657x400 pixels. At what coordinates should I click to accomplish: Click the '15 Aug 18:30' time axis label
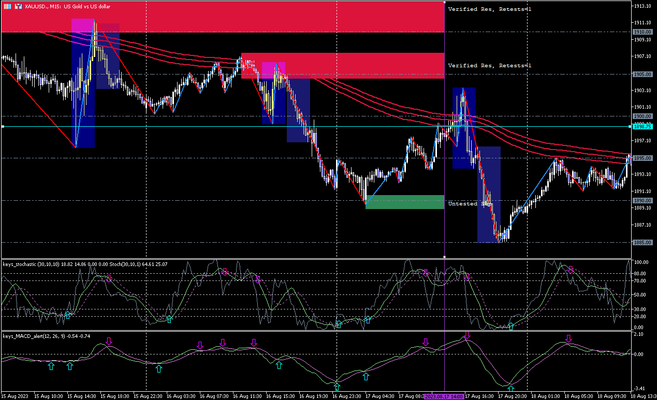pos(115,396)
